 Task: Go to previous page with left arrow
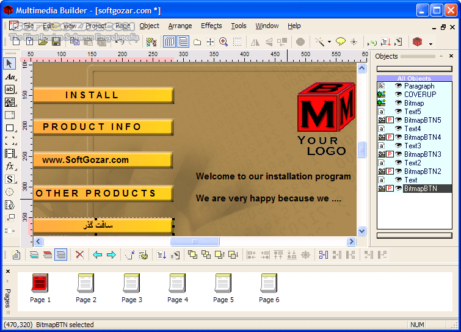(x=97, y=254)
